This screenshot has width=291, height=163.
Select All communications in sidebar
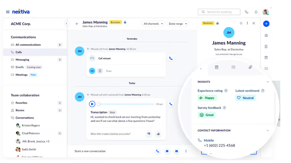(x=35, y=45)
